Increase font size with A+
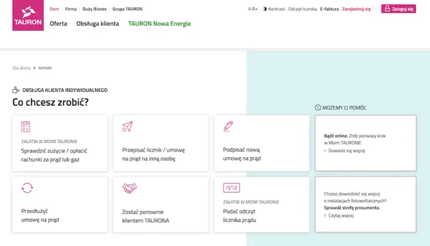This screenshot has height=246, width=430. [255, 9]
